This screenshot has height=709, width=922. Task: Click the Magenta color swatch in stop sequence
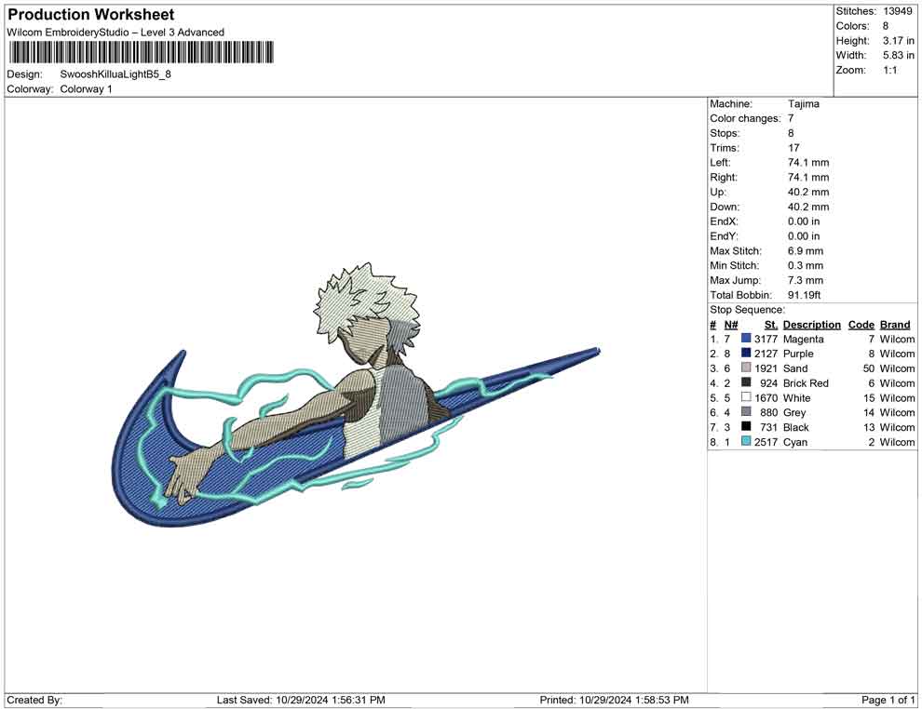(746, 339)
